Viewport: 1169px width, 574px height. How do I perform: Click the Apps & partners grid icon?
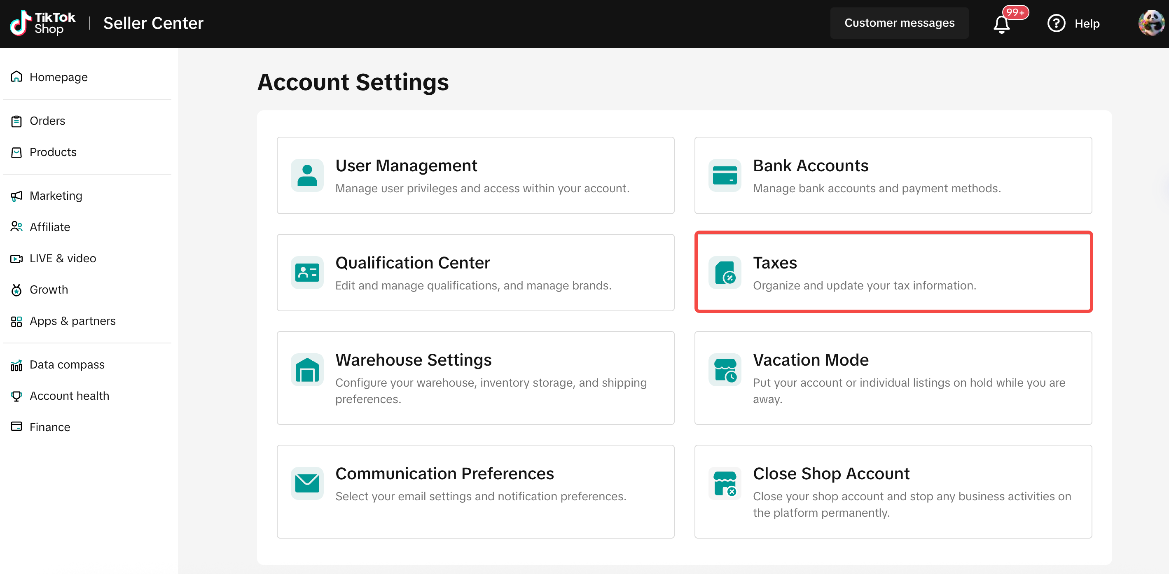coord(16,321)
